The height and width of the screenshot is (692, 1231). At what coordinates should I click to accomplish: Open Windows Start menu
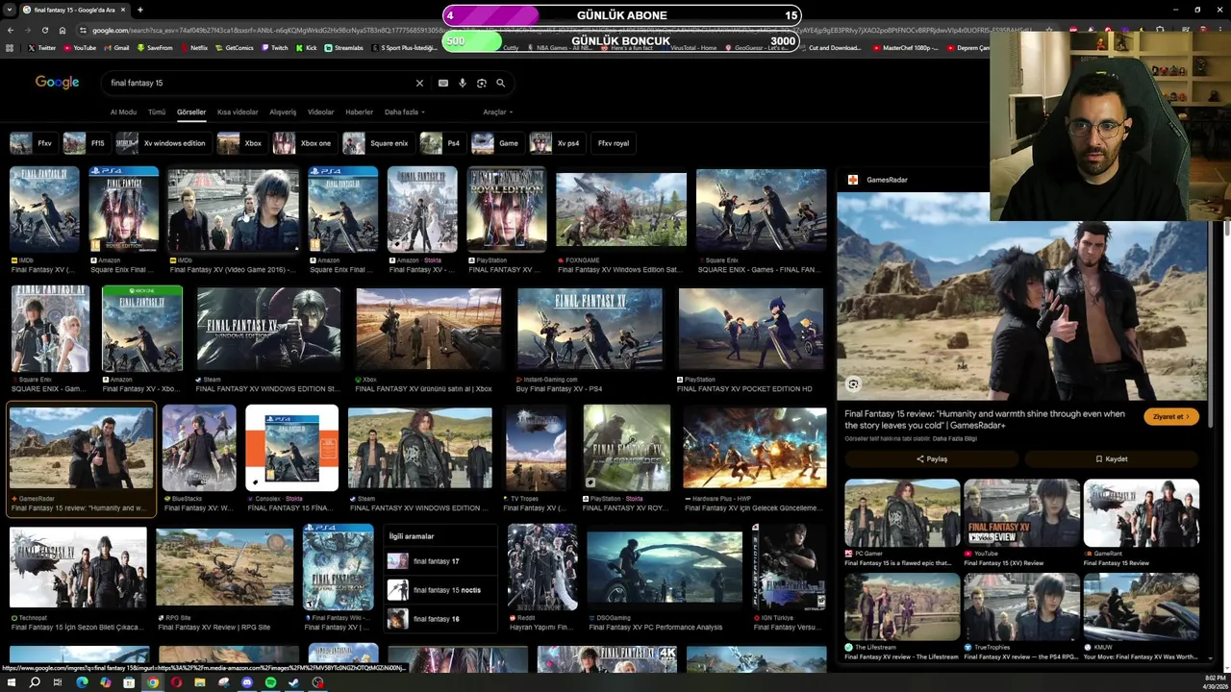click(11, 682)
